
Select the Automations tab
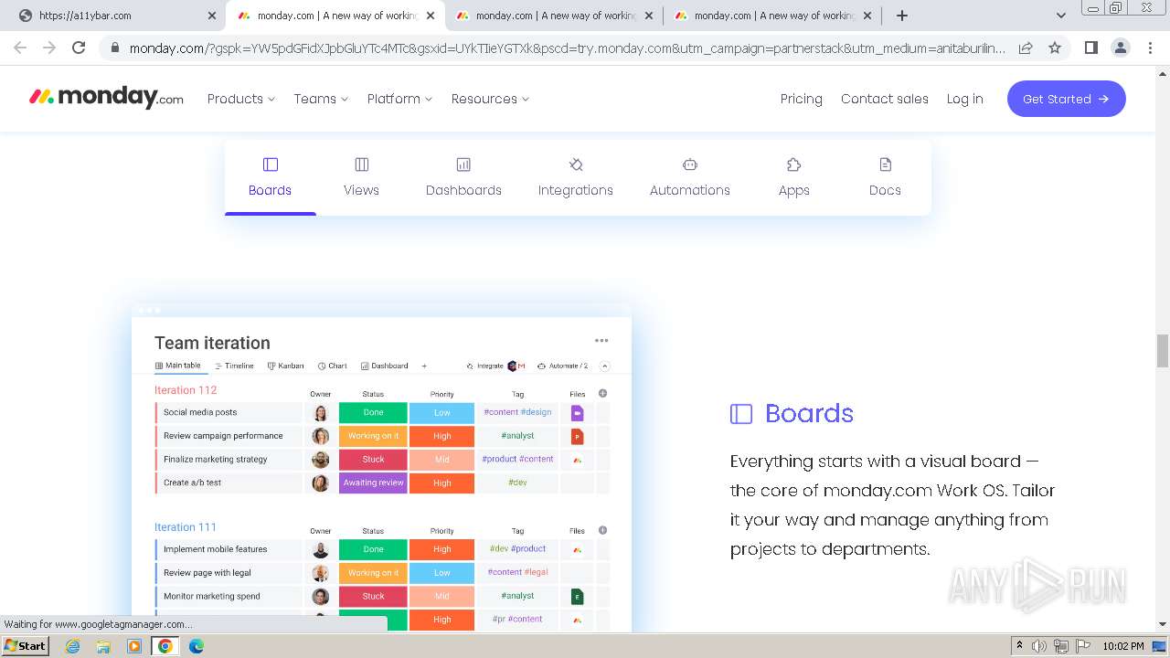pyautogui.click(x=690, y=177)
